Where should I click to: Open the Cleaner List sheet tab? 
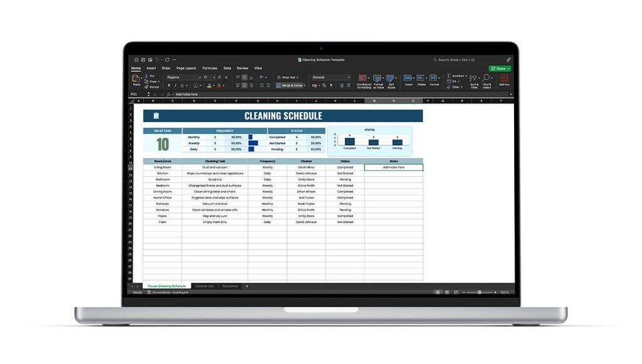204,286
